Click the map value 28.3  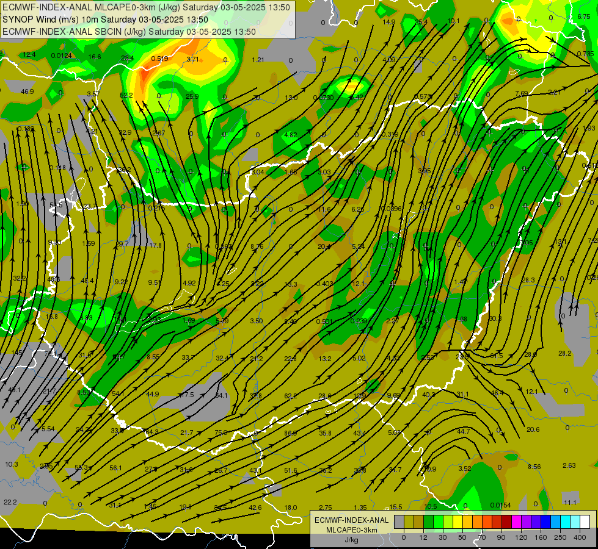tap(528, 280)
